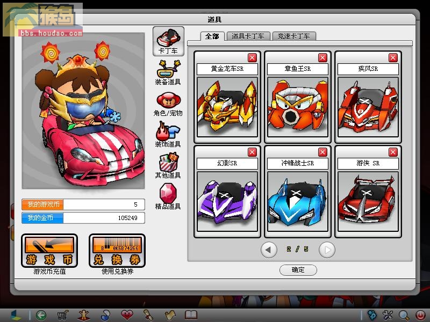
Task: Switch to the 全部 tab
Action: (212, 36)
